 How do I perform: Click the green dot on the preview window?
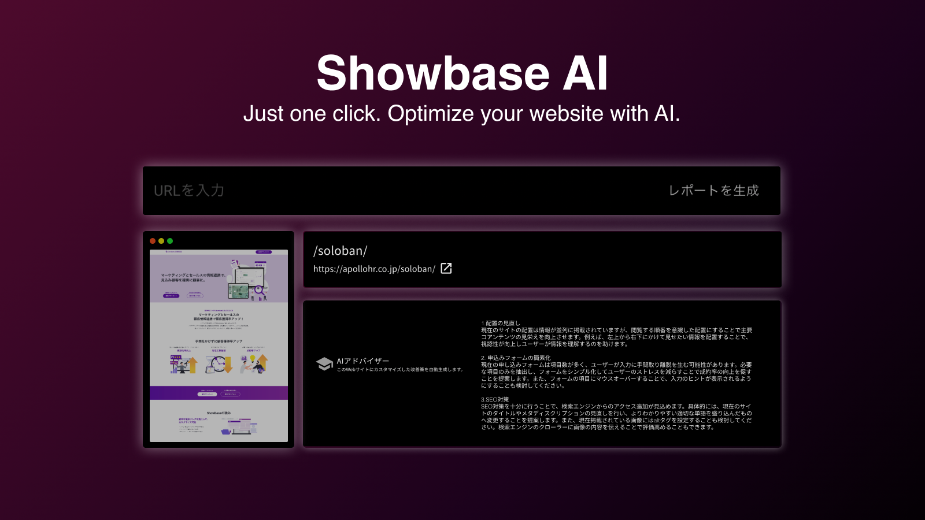[x=170, y=241]
